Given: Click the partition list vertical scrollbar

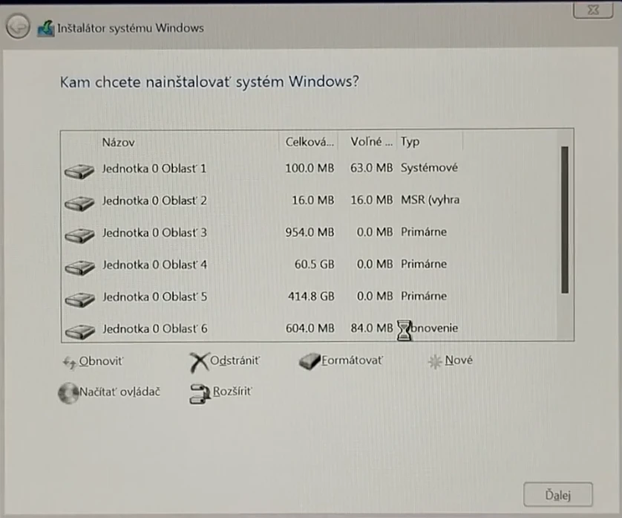Looking at the screenshot, I should click(x=565, y=219).
